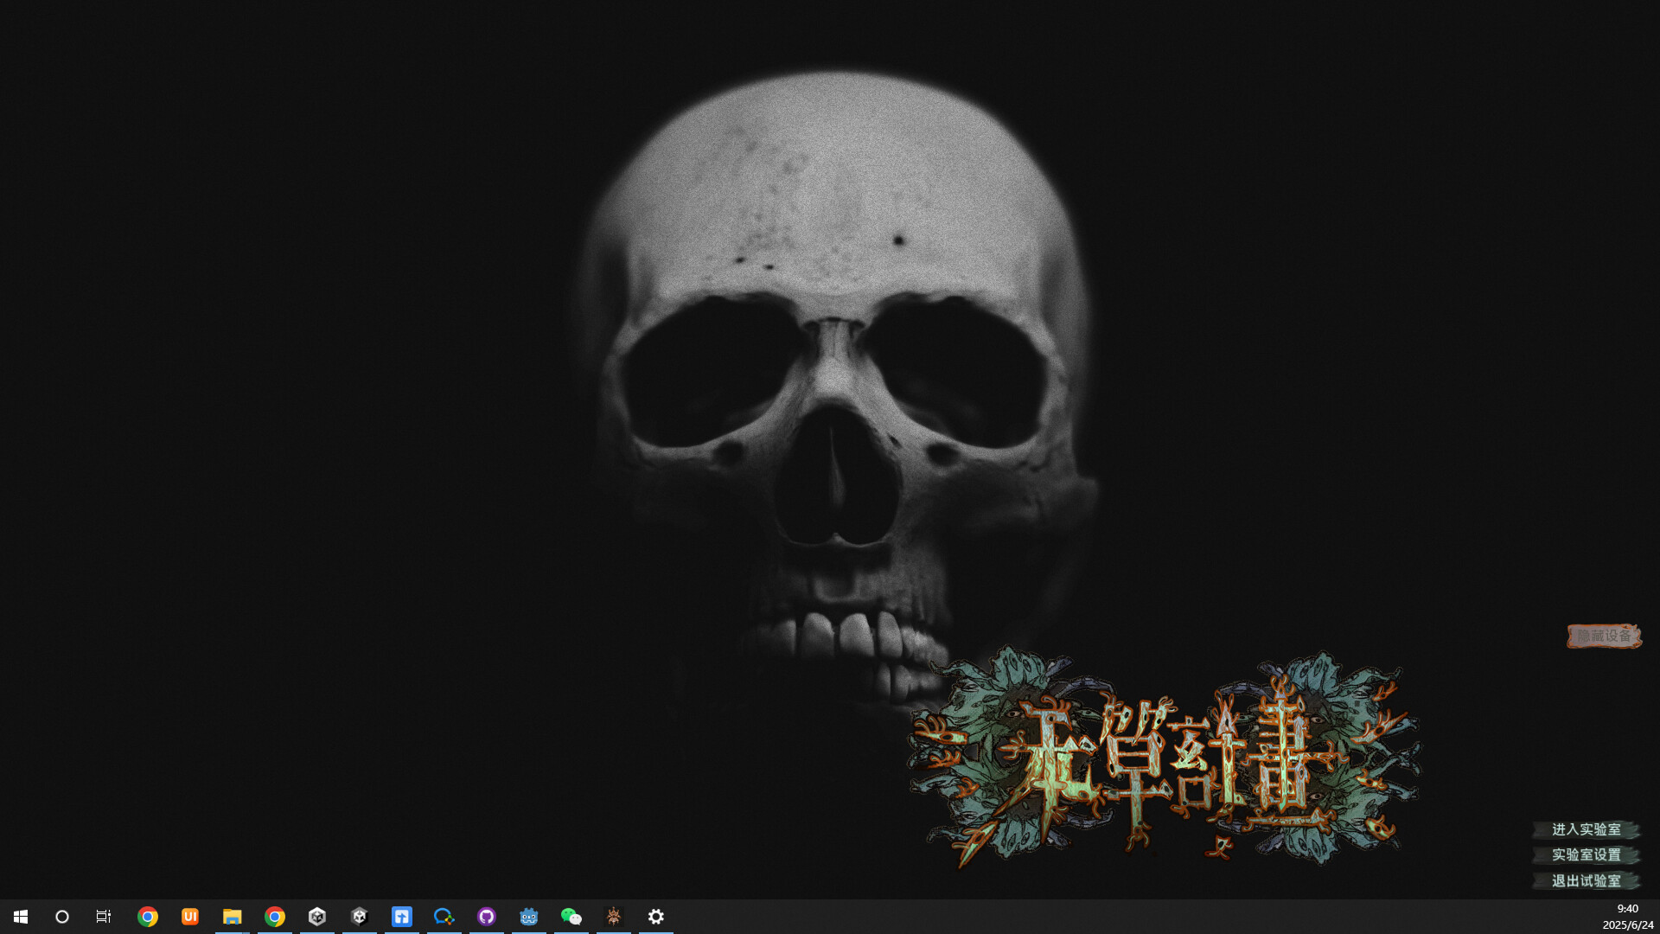The width and height of the screenshot is (1660, 934).
Task: Open WeChat from the taskbar
Action: coord(571,916)
